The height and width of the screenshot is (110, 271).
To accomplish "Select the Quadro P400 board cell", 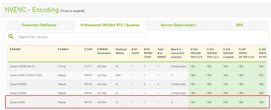I will pyautogui.click(x=17, y=102).
